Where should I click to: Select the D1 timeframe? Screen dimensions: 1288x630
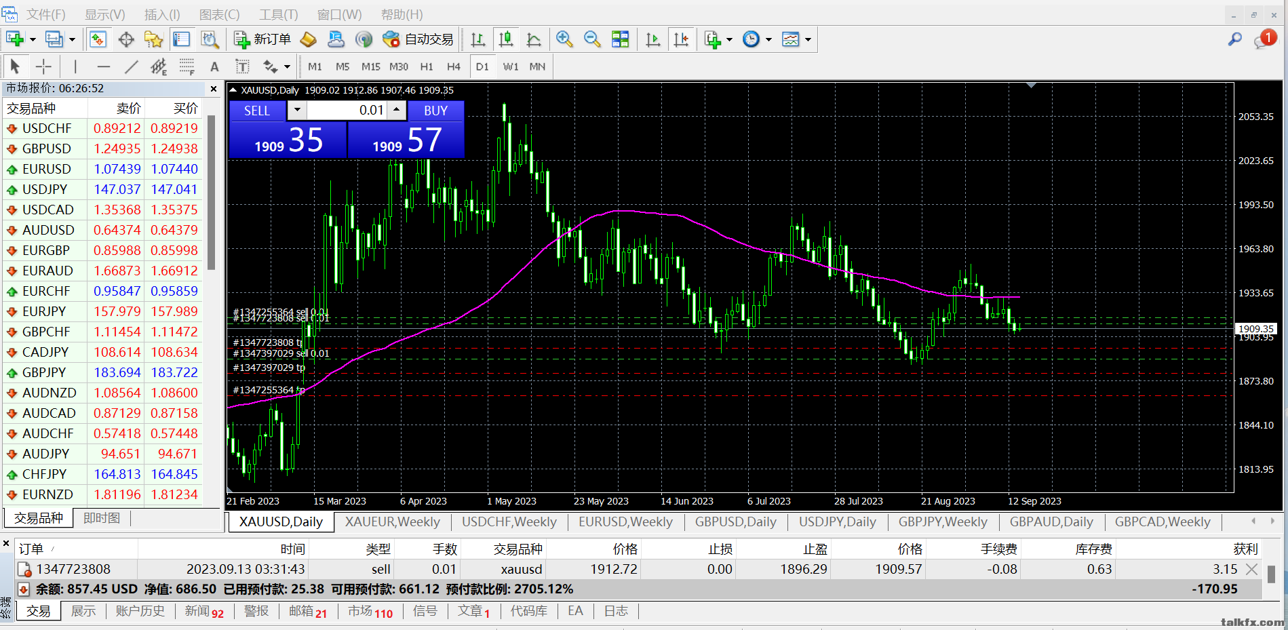pos(482,66)
